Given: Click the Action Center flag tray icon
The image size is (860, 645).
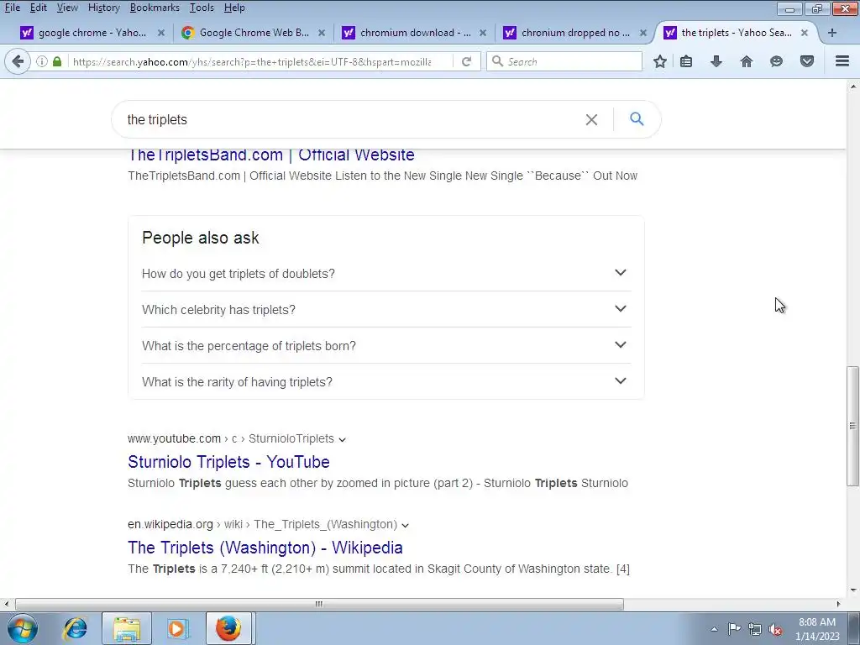Looking at the screenshot, I should tap(734, 628).
